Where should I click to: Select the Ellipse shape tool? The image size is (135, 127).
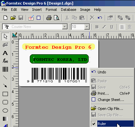click(5, 111)
